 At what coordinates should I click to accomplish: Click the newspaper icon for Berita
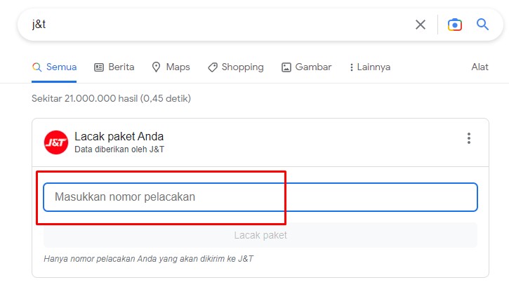[99, 67]
